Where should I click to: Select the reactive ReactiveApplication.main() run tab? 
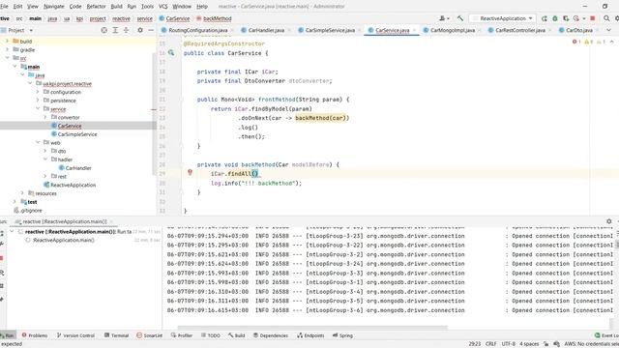click(x=65, y=221)
